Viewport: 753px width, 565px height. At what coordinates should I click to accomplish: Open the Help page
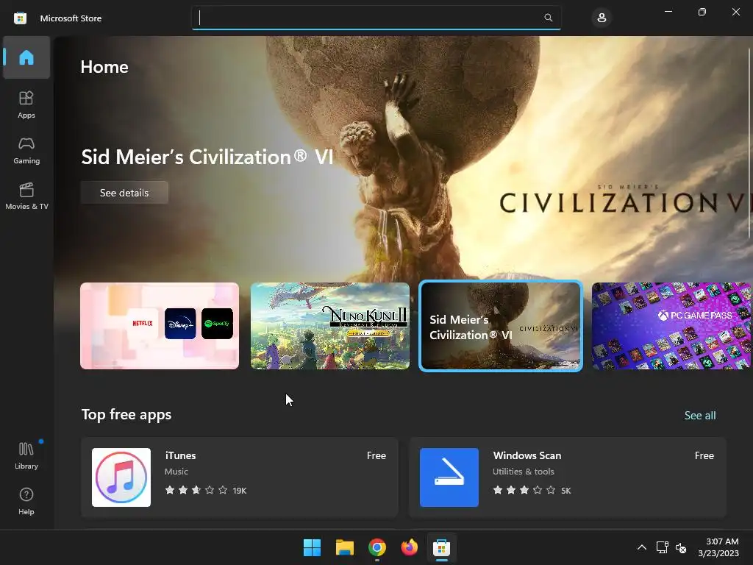pos(26,501)
